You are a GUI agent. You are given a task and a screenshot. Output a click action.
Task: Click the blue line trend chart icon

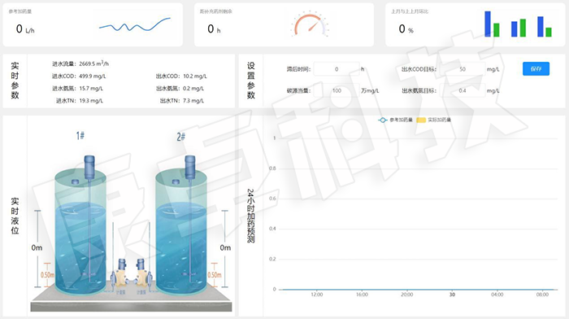point(135,24)
